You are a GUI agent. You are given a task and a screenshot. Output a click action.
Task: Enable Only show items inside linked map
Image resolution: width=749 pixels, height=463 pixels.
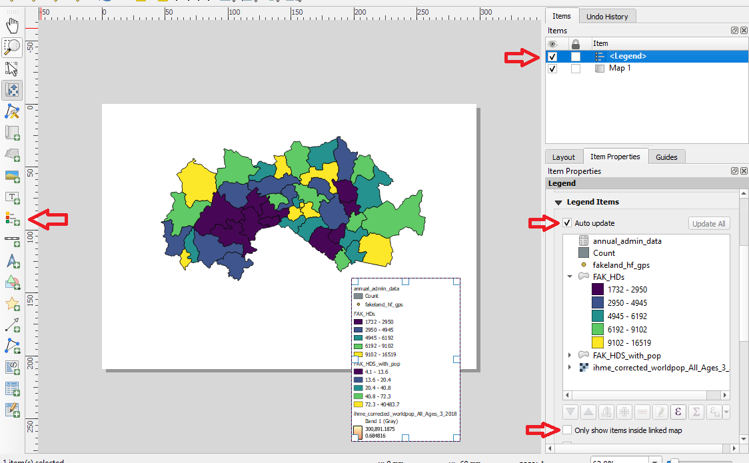tap(567, 430)
